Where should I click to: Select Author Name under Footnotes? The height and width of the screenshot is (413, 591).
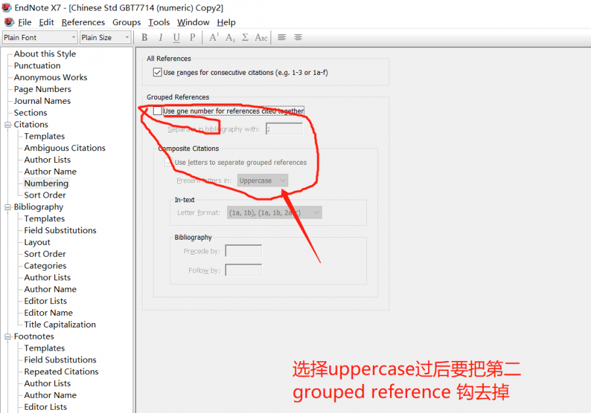pos(51,395)
